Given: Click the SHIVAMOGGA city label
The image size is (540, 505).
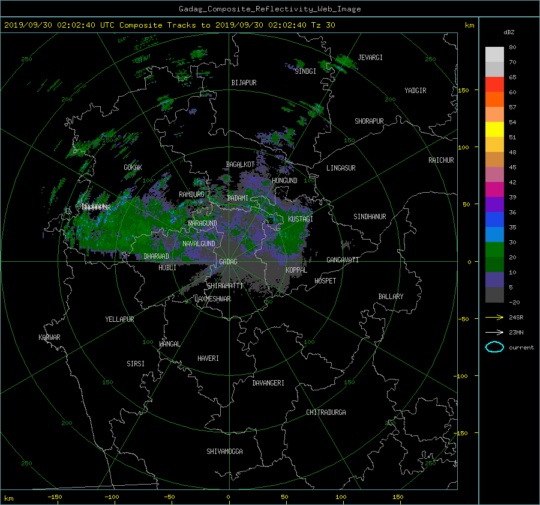Looking at the screenshot, I should coord(224,452).
